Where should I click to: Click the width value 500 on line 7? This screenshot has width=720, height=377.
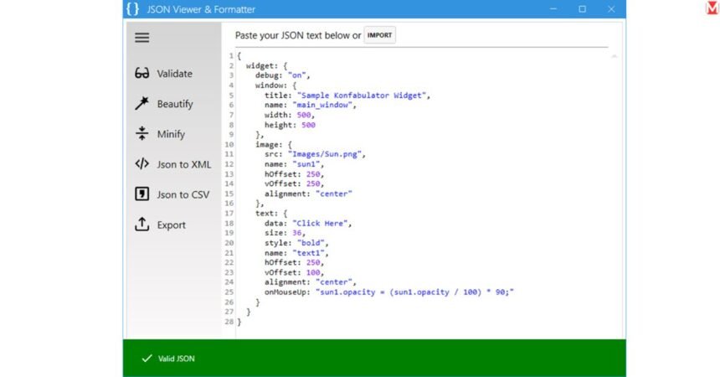click(x=304, y=115)
